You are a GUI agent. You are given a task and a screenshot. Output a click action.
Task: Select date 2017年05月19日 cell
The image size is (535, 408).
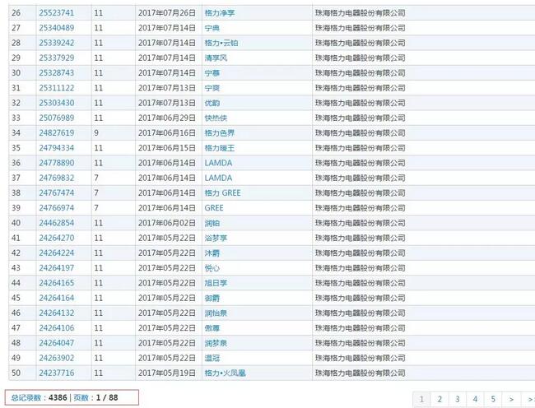(x=167, y=373)
